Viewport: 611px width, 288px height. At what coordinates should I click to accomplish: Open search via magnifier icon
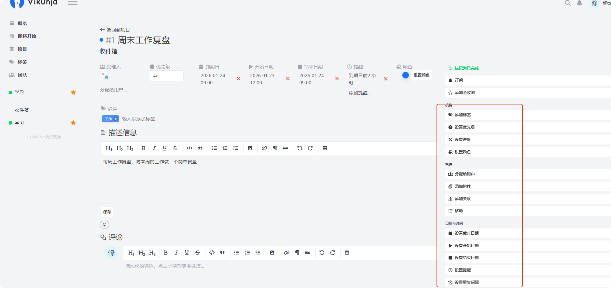coord(568,3)
